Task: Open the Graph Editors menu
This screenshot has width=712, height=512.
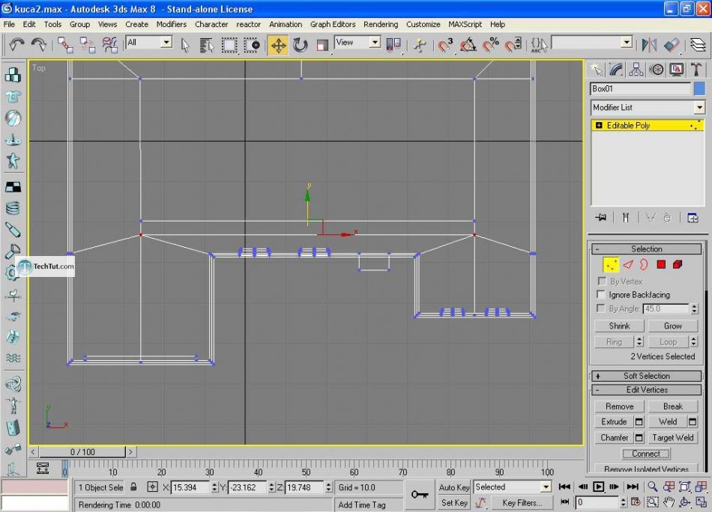Action: (332, 24)
